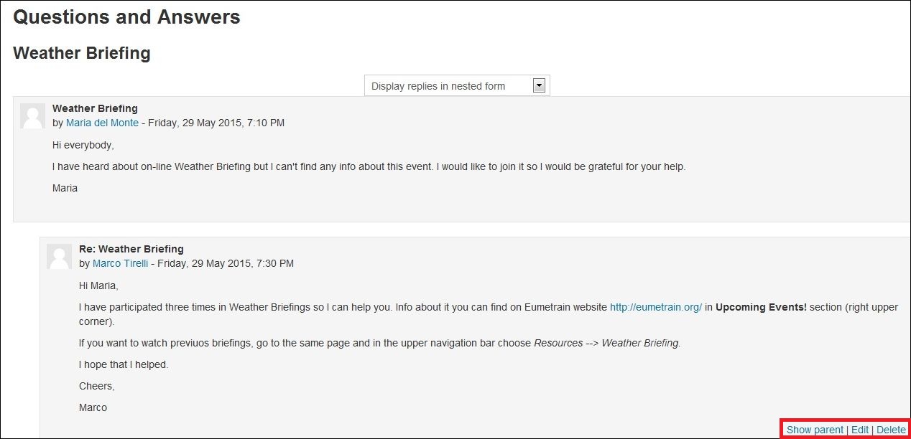Click the italic 'Resources --> Weather Briefing' text
This screenshot has height=439, width=911.
click(x=607, y=343)
